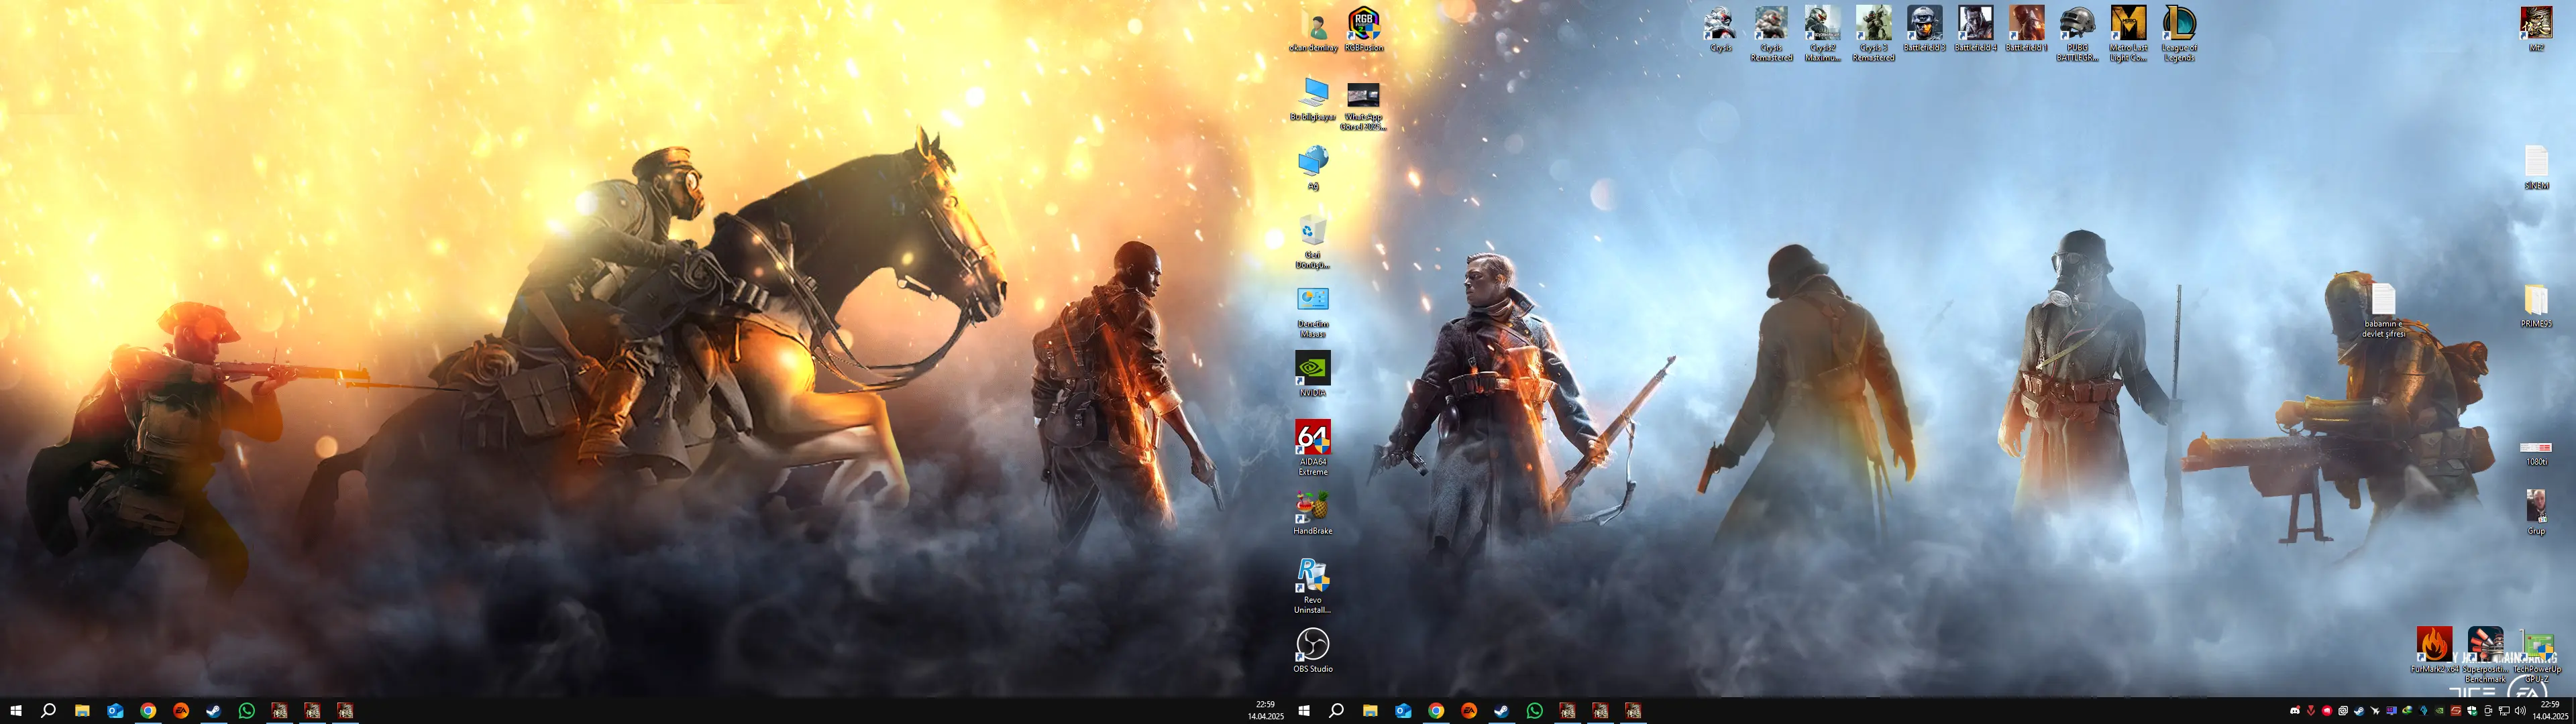Select the first Crysis game shortcut
Screen dimensions: 2576x724
pyautogui.click(x=1720, y=28)
